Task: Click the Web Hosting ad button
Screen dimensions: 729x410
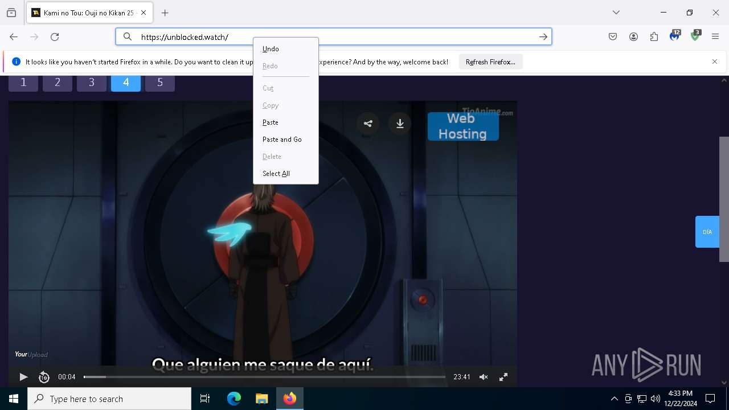Action: [463, 126]
